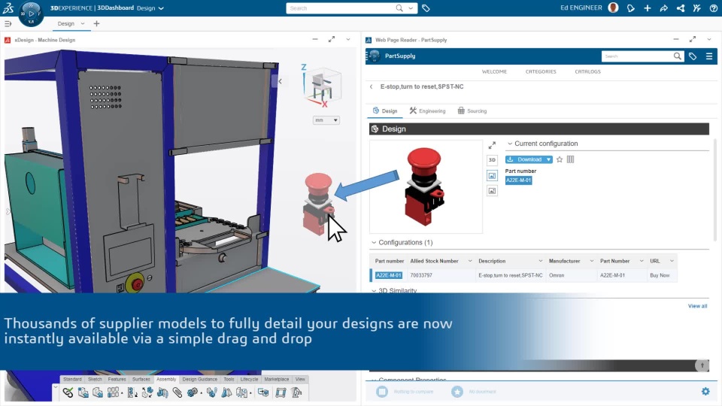
Task: Open the Download dropdown arrow
Action: coord(548,159)
